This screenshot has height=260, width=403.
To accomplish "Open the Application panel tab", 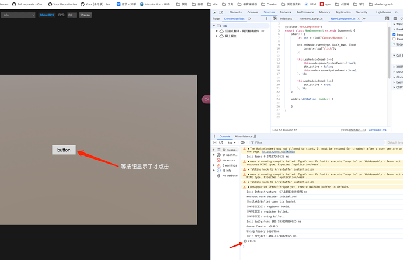I will 343,12.
